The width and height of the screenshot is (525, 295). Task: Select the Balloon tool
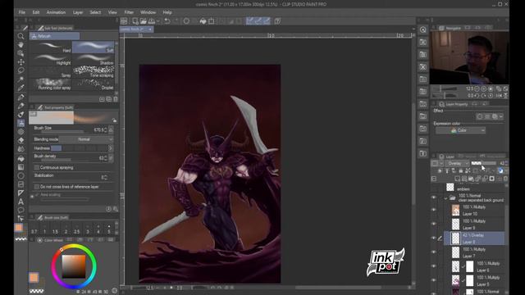pos(21,211)
